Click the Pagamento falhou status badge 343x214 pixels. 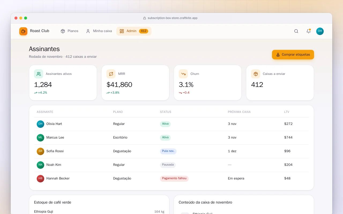174,178
